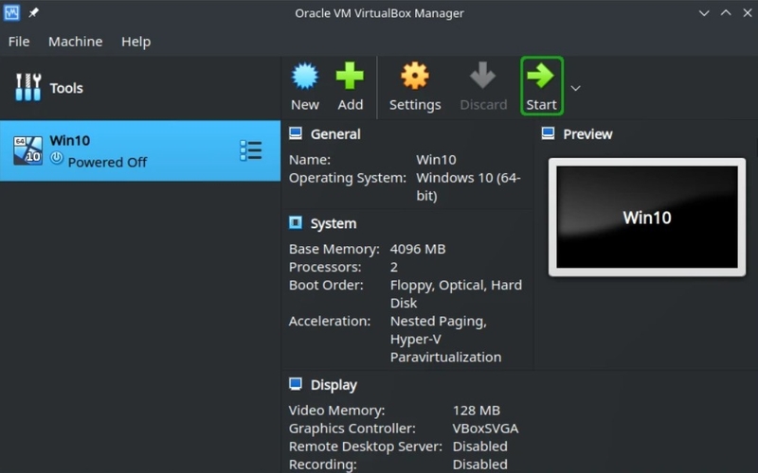
Task: Start the Win10 virtual machine
Action: tap(541, 86)
